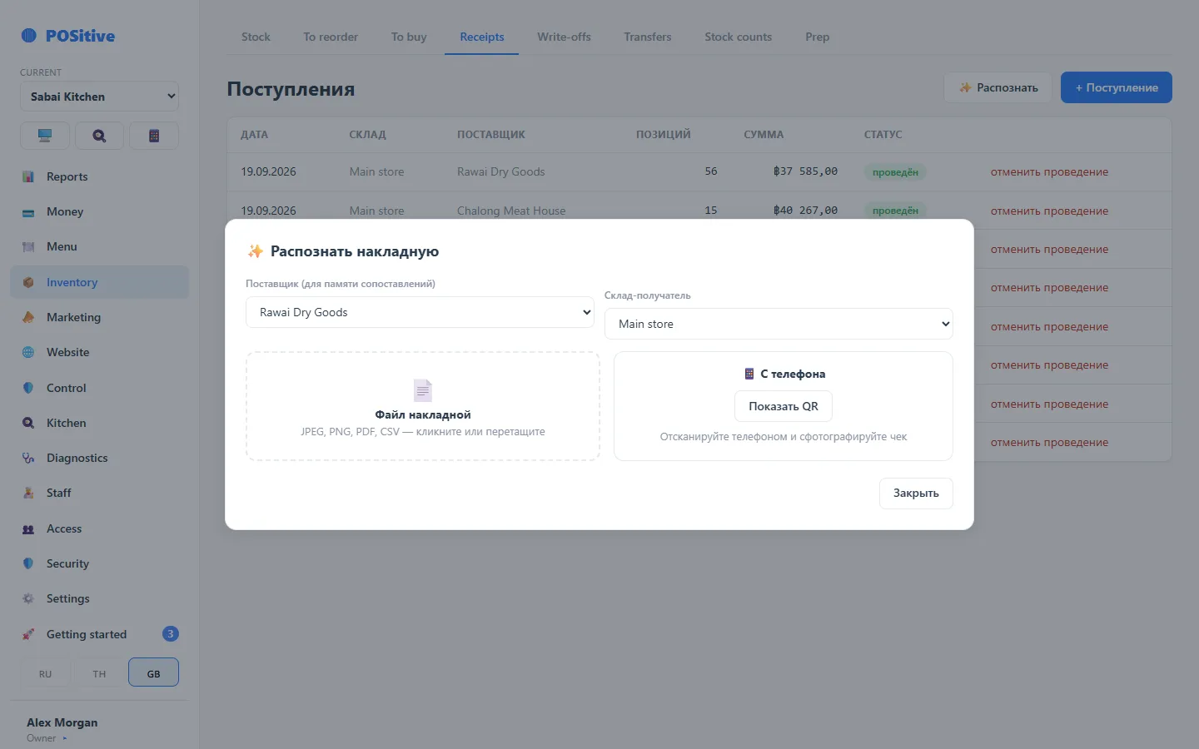Click the Файл накладной upload drop zone
Viewport: 1199px width, 749px height.
[x=423, y=406]
